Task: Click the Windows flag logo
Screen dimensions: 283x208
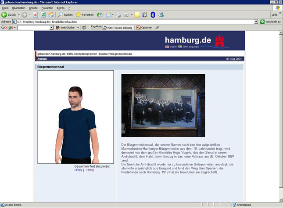Action: tap(278, 8)
